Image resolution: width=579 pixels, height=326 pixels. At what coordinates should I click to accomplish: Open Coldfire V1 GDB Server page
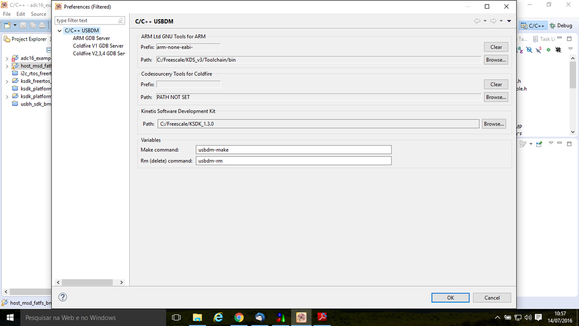[98, 46]
